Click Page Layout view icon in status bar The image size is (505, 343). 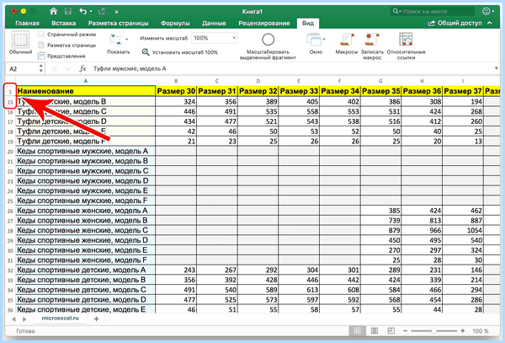click(375, 330)
